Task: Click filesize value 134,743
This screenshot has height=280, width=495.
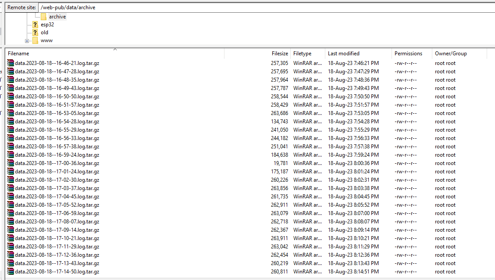Action: [279, 122]
